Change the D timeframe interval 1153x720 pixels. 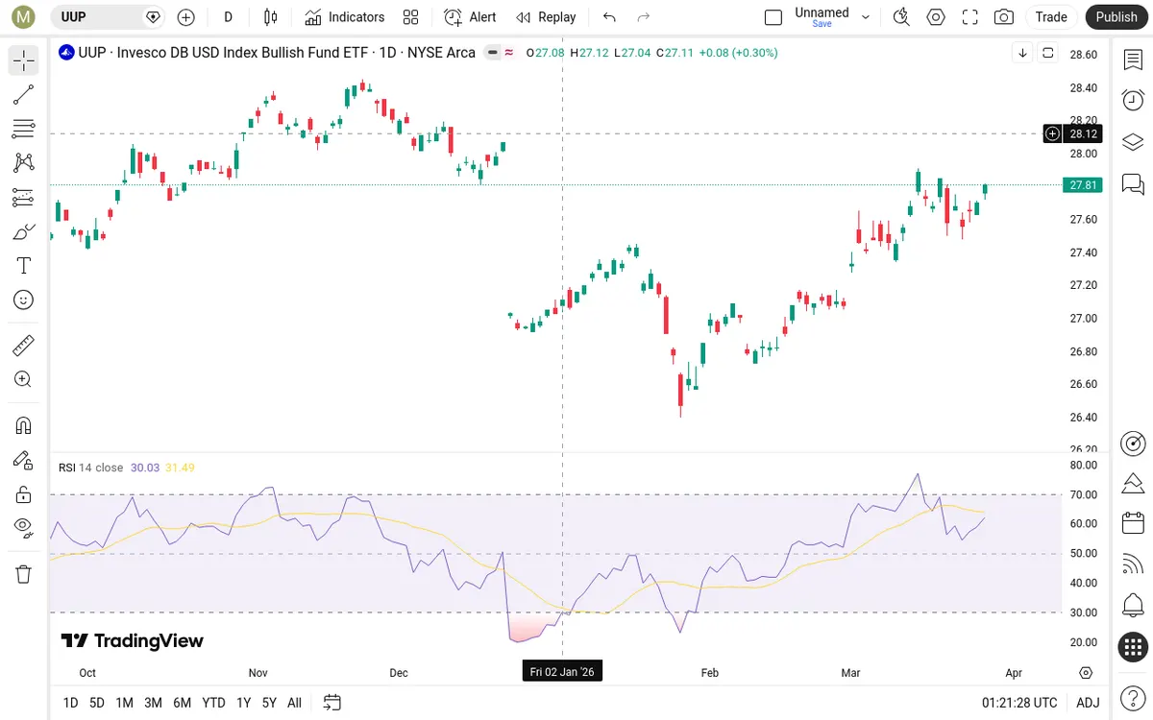tap(229, 17)
